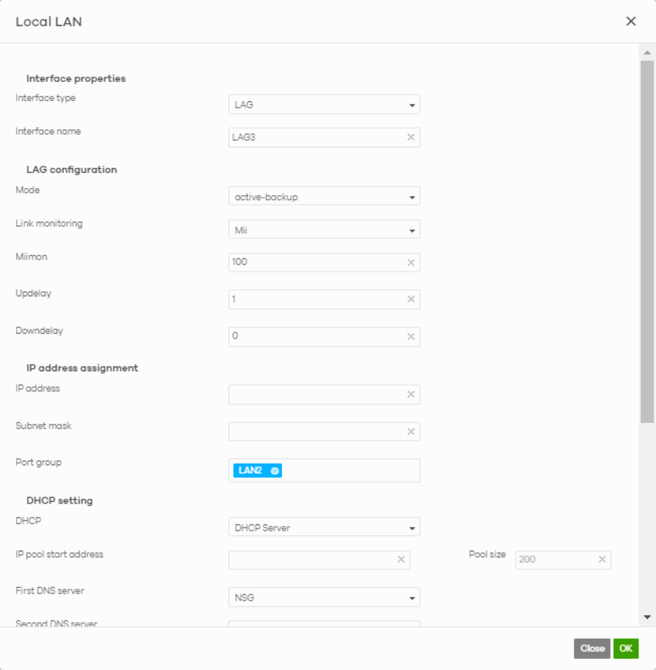Clear the IP pool start address

(x=401, y=559)
